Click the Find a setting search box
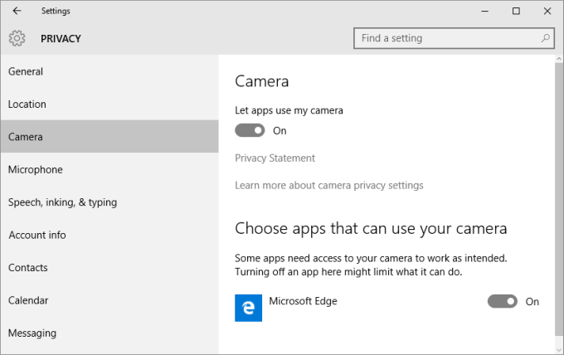The height and width of the screenshot is (355, 564). tap(446, 38)
